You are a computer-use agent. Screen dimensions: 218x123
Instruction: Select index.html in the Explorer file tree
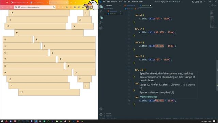[x=113, y=11]
